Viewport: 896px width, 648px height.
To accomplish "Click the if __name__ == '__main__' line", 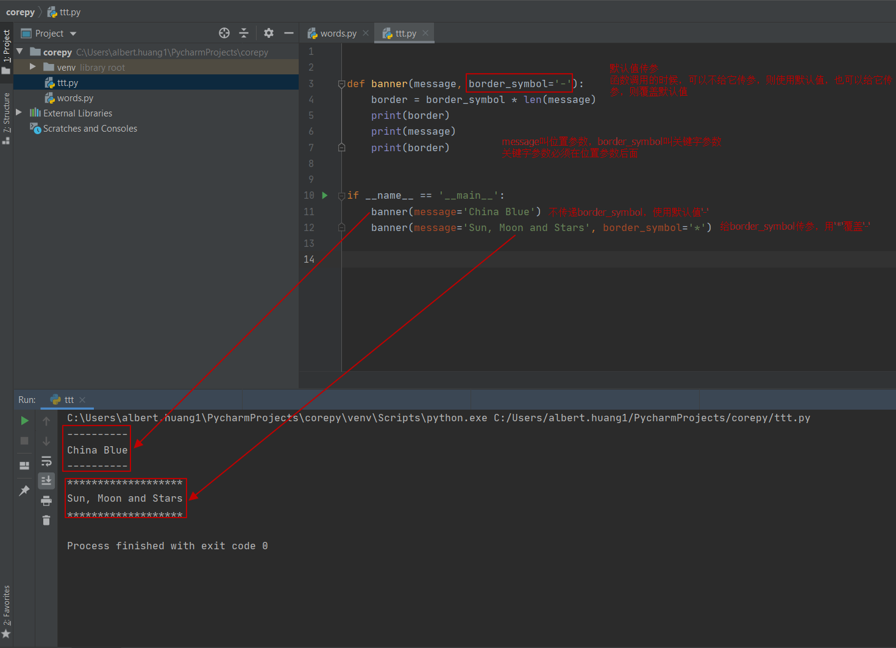I will click(425, 195).
